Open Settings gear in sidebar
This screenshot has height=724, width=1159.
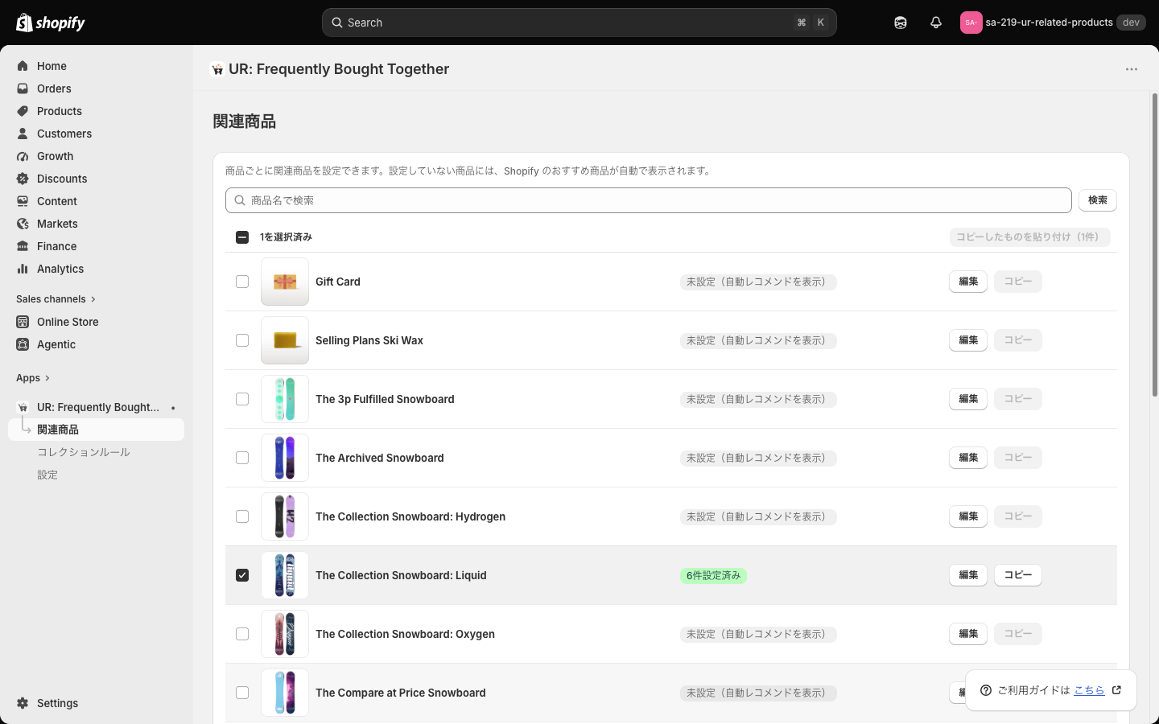23,703
